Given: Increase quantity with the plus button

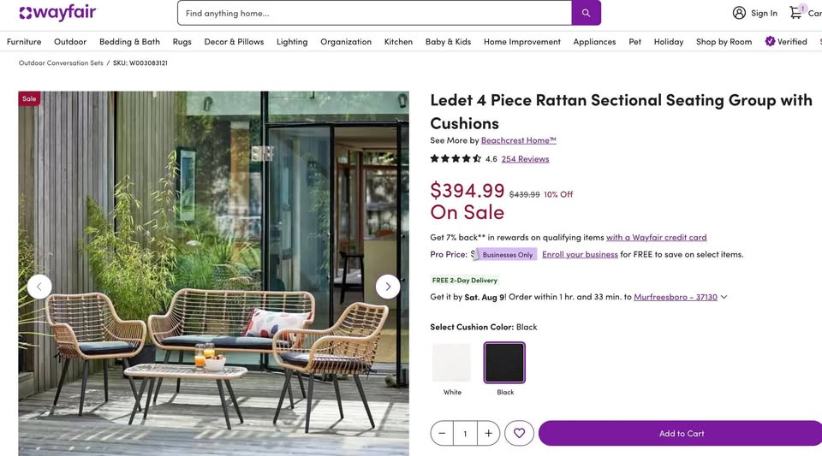Looking at the screenshot, I should pos(488,434).
